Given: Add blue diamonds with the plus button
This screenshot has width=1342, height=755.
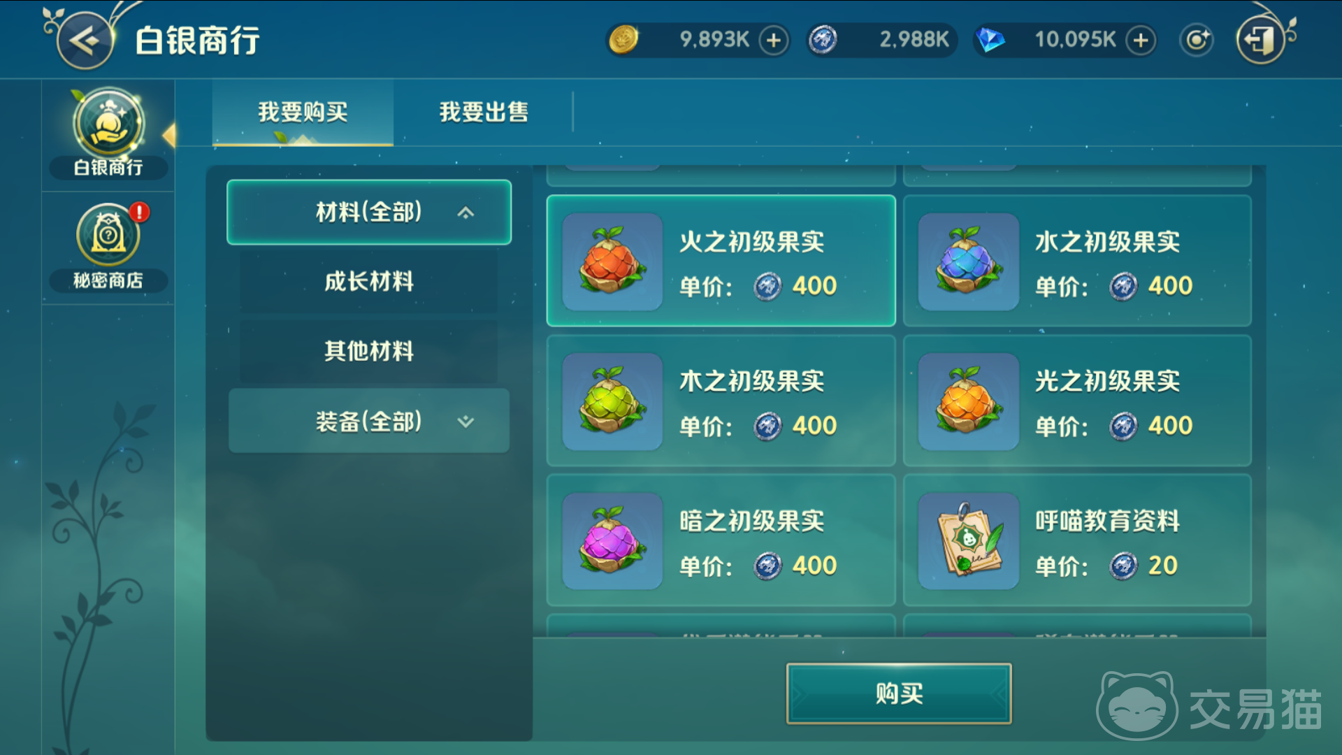Looking at the screenshot, I should click(x=1141, y=41).
